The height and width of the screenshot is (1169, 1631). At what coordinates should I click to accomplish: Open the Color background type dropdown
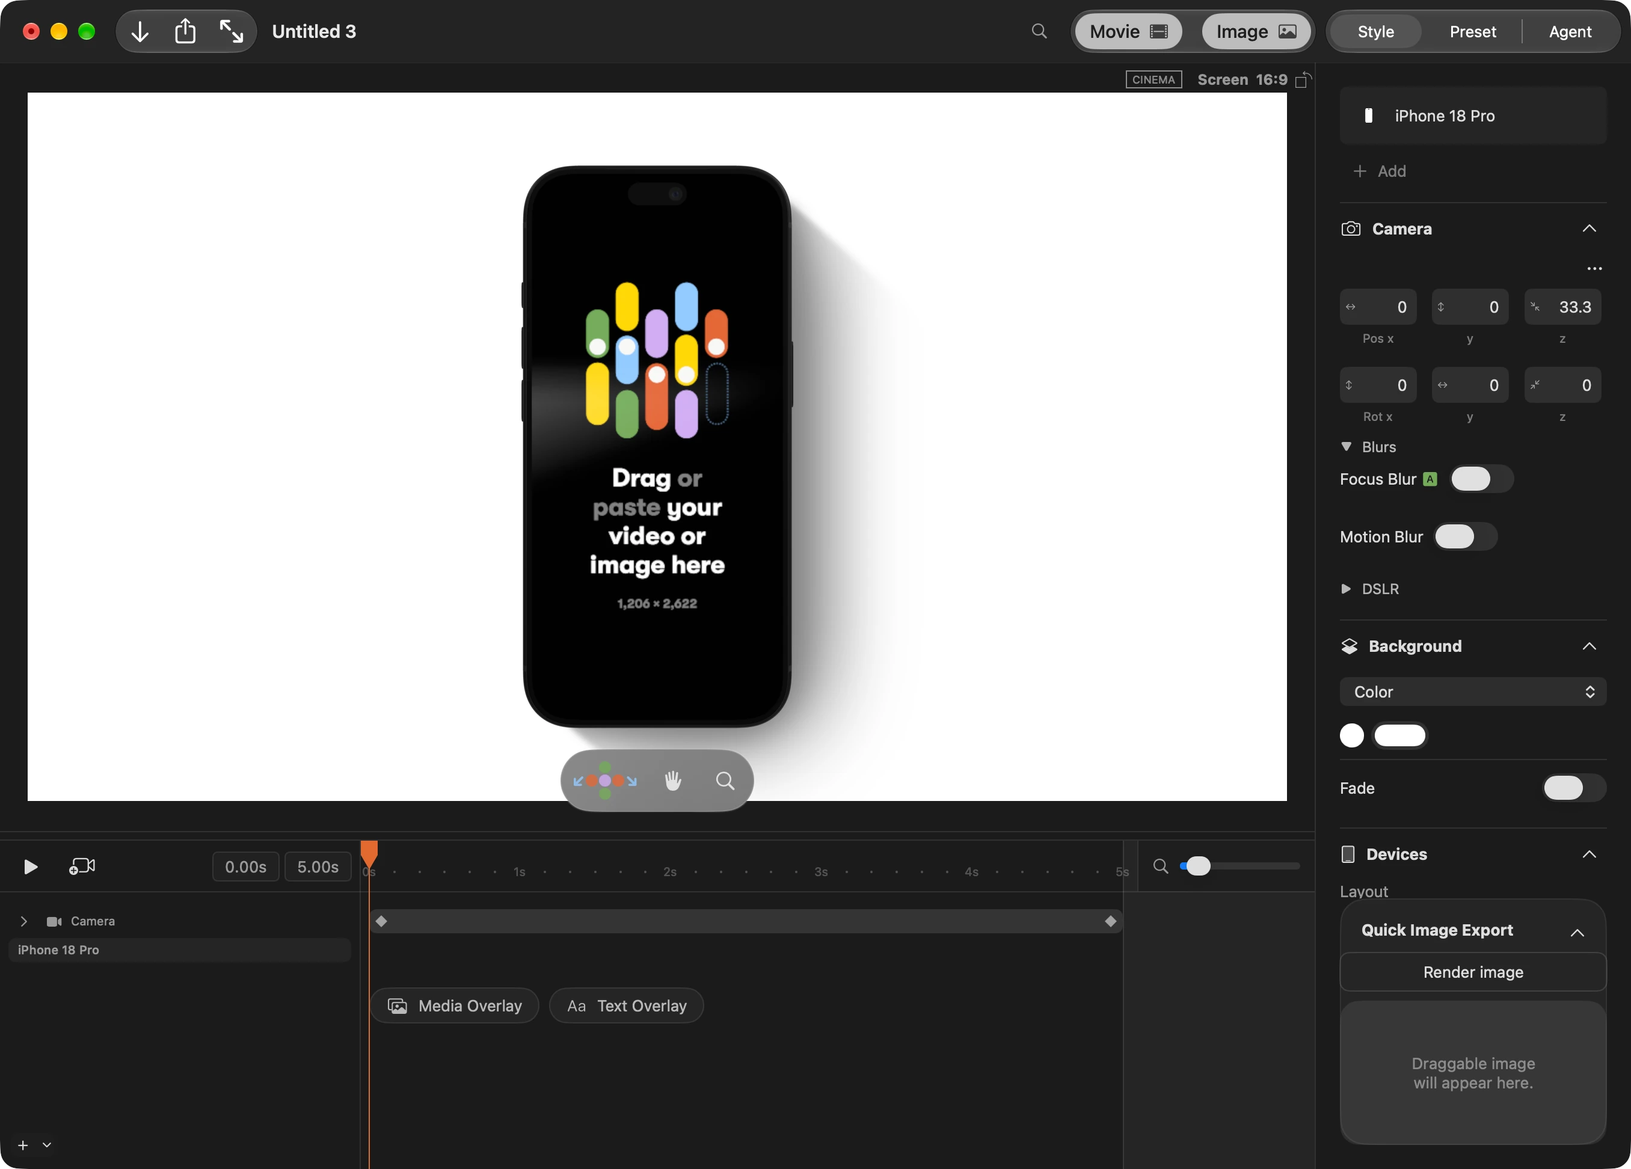(x=1473, y=692)
